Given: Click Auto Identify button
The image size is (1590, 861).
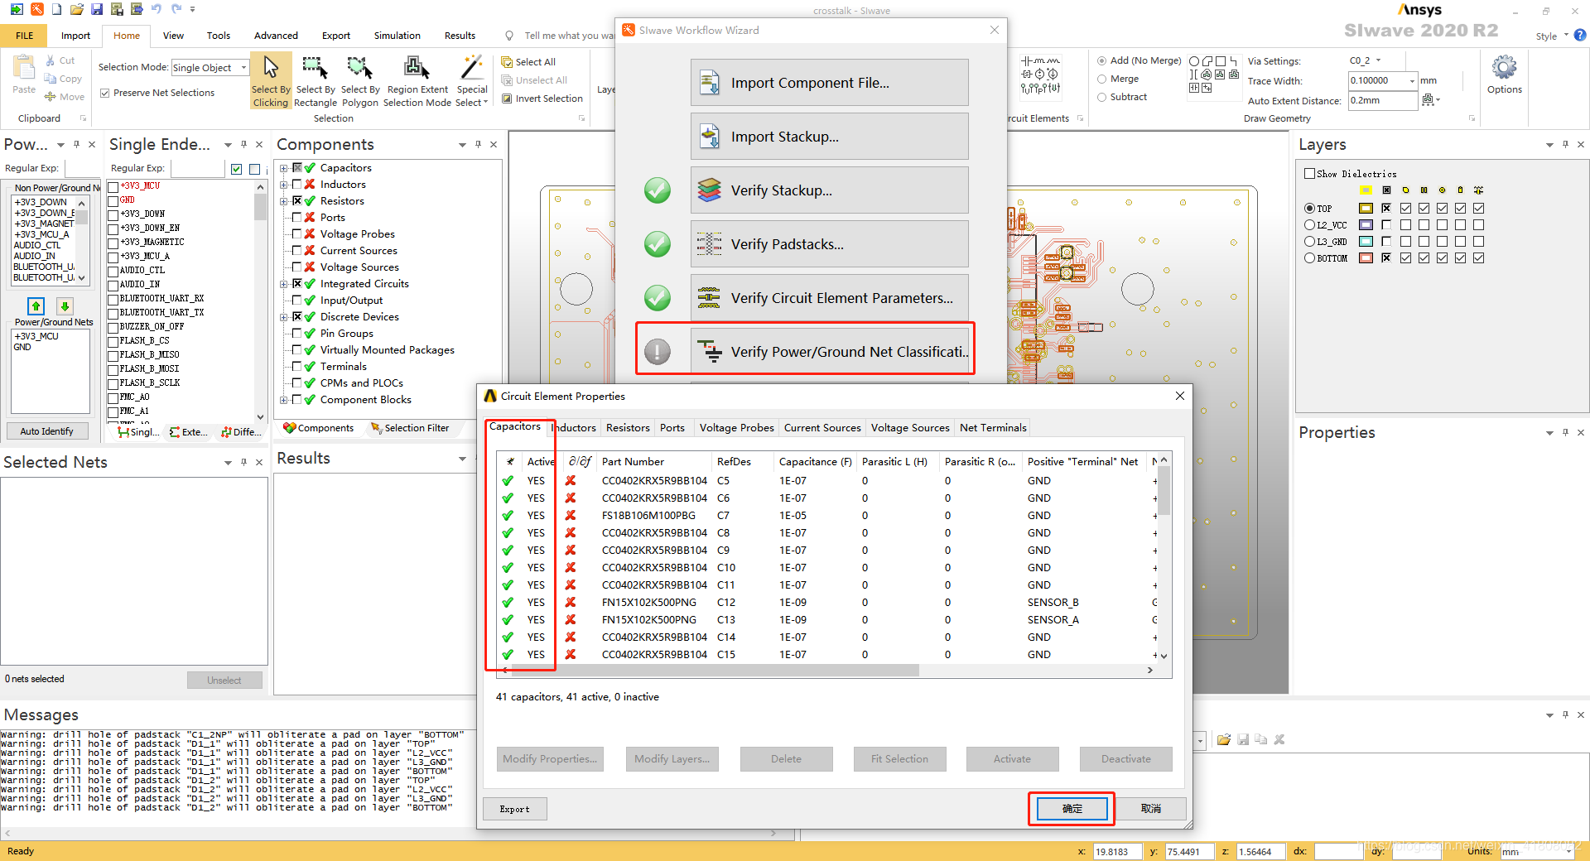Looking at the screenshot, I should pyautogui.click(x=46, y=431).
